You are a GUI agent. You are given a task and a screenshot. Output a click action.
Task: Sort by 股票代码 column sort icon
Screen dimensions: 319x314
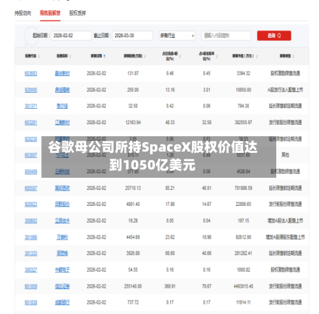click(x=39, y=56)
